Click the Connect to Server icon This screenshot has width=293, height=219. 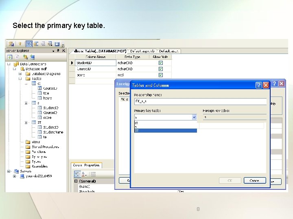[33, 57]
